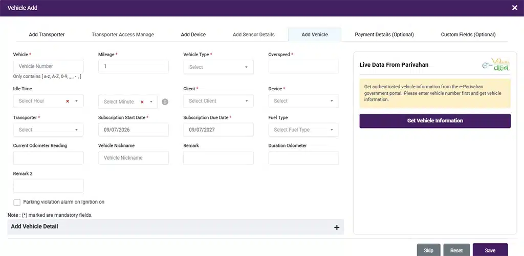Clear the Select Minute value with red x
The width and height of the screenshot is (524, 256).
(x=142, y=102)
